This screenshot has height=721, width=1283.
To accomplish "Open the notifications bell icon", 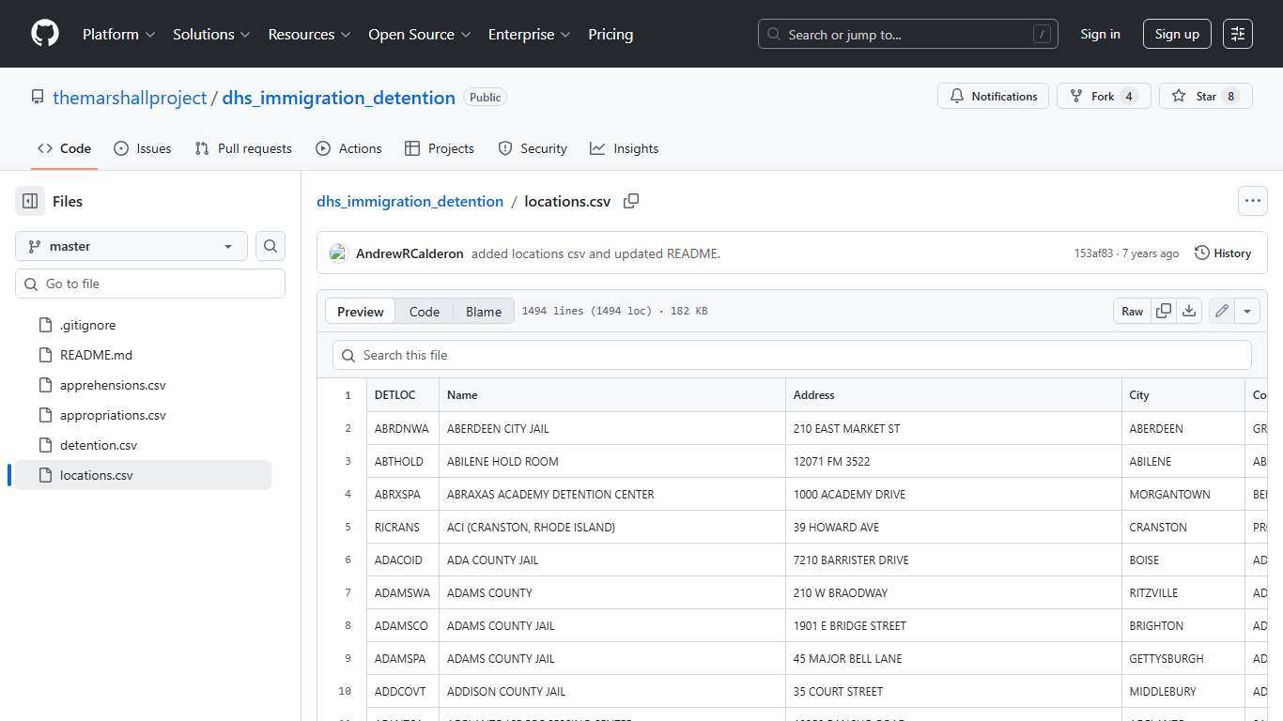I will coord(957,95).
